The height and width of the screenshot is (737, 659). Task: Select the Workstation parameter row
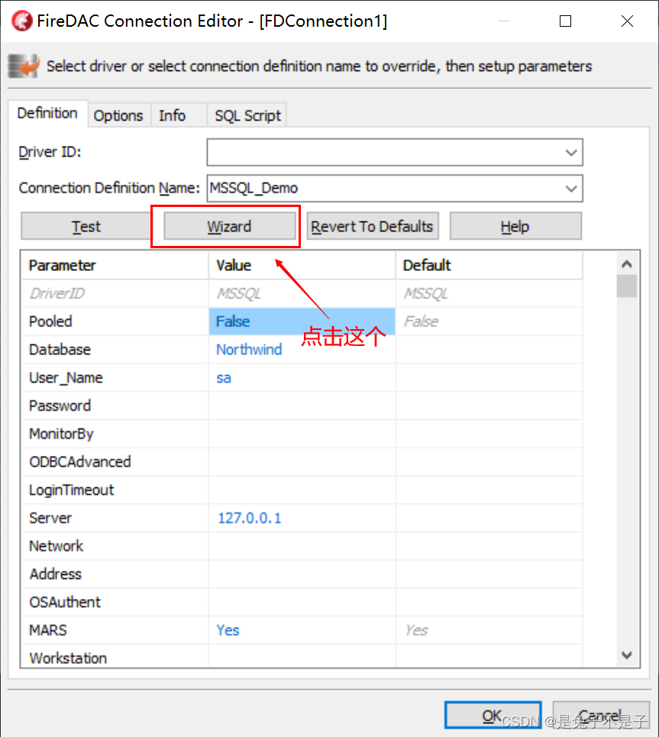pyautogui.click(x=115, y=658)
